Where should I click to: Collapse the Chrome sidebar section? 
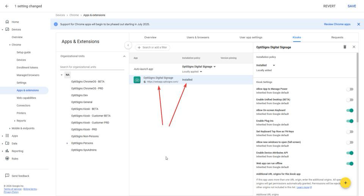point(10,45)
